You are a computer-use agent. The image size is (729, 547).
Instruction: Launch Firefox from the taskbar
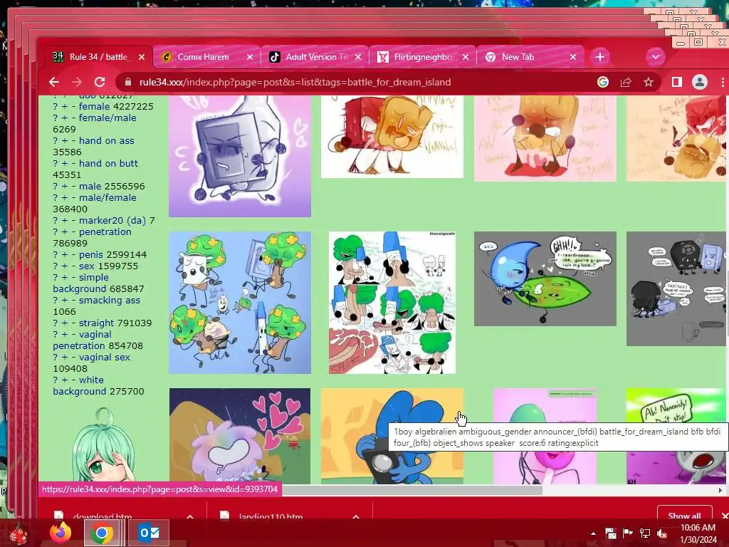(x=61, y=533)
